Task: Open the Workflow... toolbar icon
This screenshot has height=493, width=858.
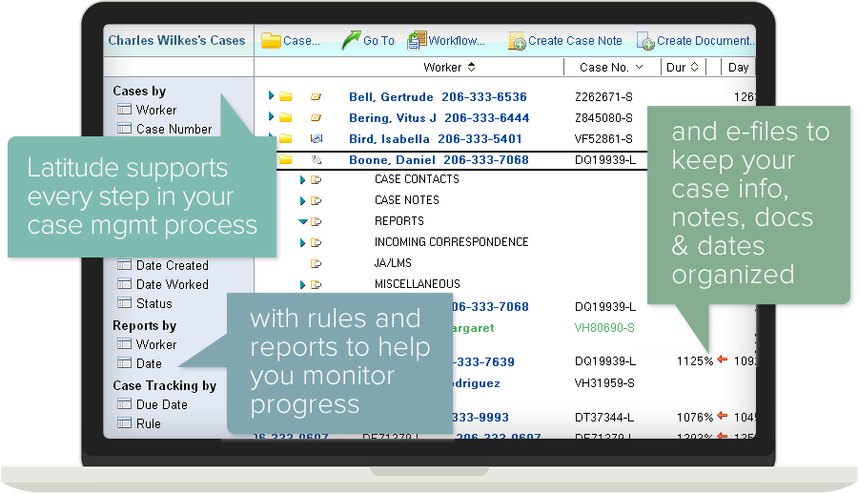Action: [417, 40]
